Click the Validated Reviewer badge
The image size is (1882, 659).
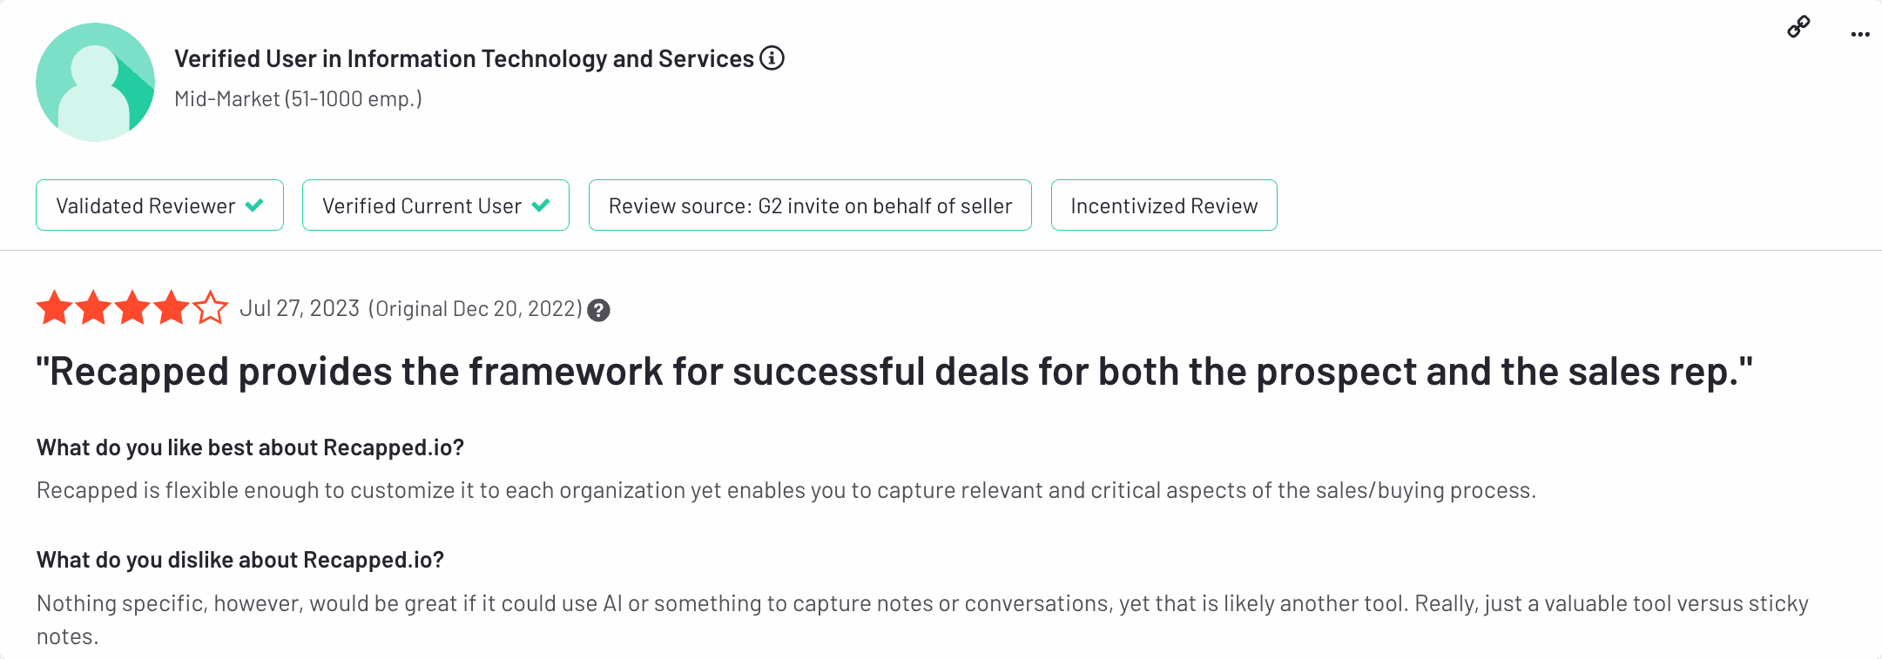click(x=159, y=205)
